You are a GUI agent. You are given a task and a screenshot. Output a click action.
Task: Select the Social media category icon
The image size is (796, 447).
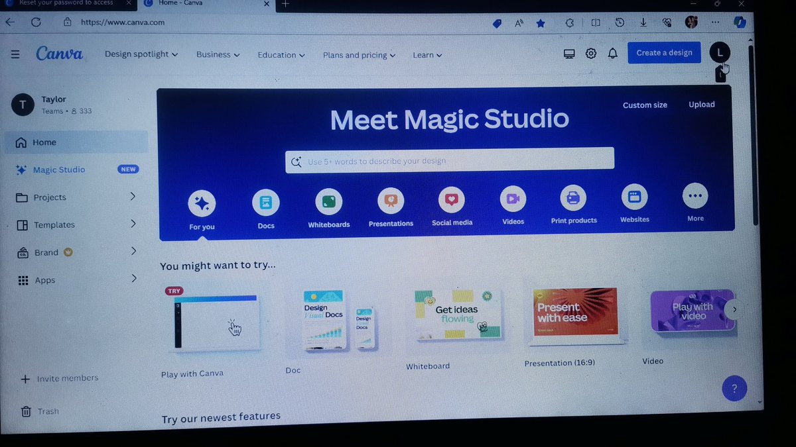[452, 199]
